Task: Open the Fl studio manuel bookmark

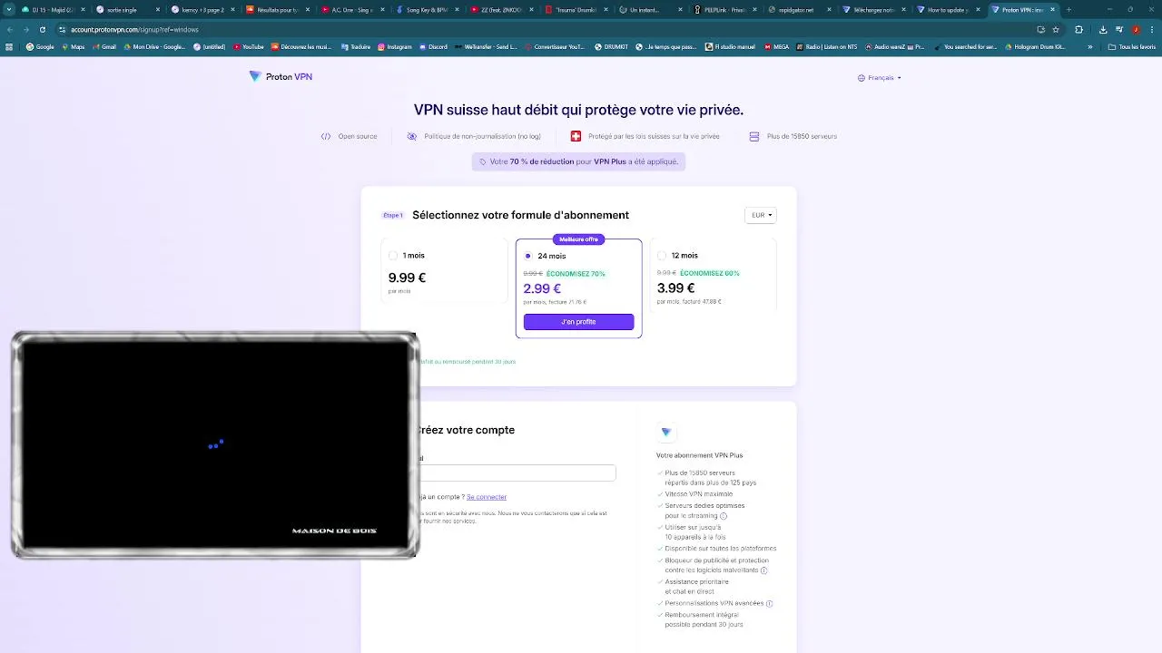Action: coord(732,46)
